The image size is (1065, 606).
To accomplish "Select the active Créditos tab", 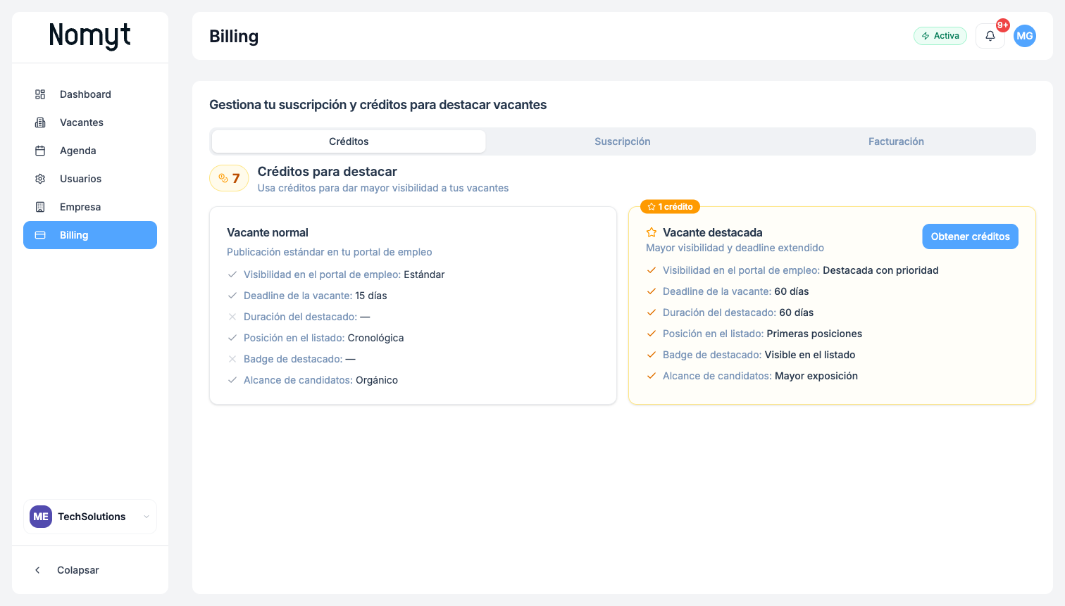I will [x=348, y=141].
